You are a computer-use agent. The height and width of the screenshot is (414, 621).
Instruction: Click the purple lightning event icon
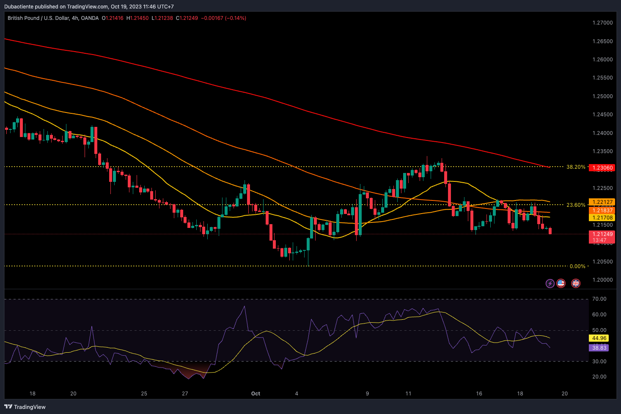550,283
